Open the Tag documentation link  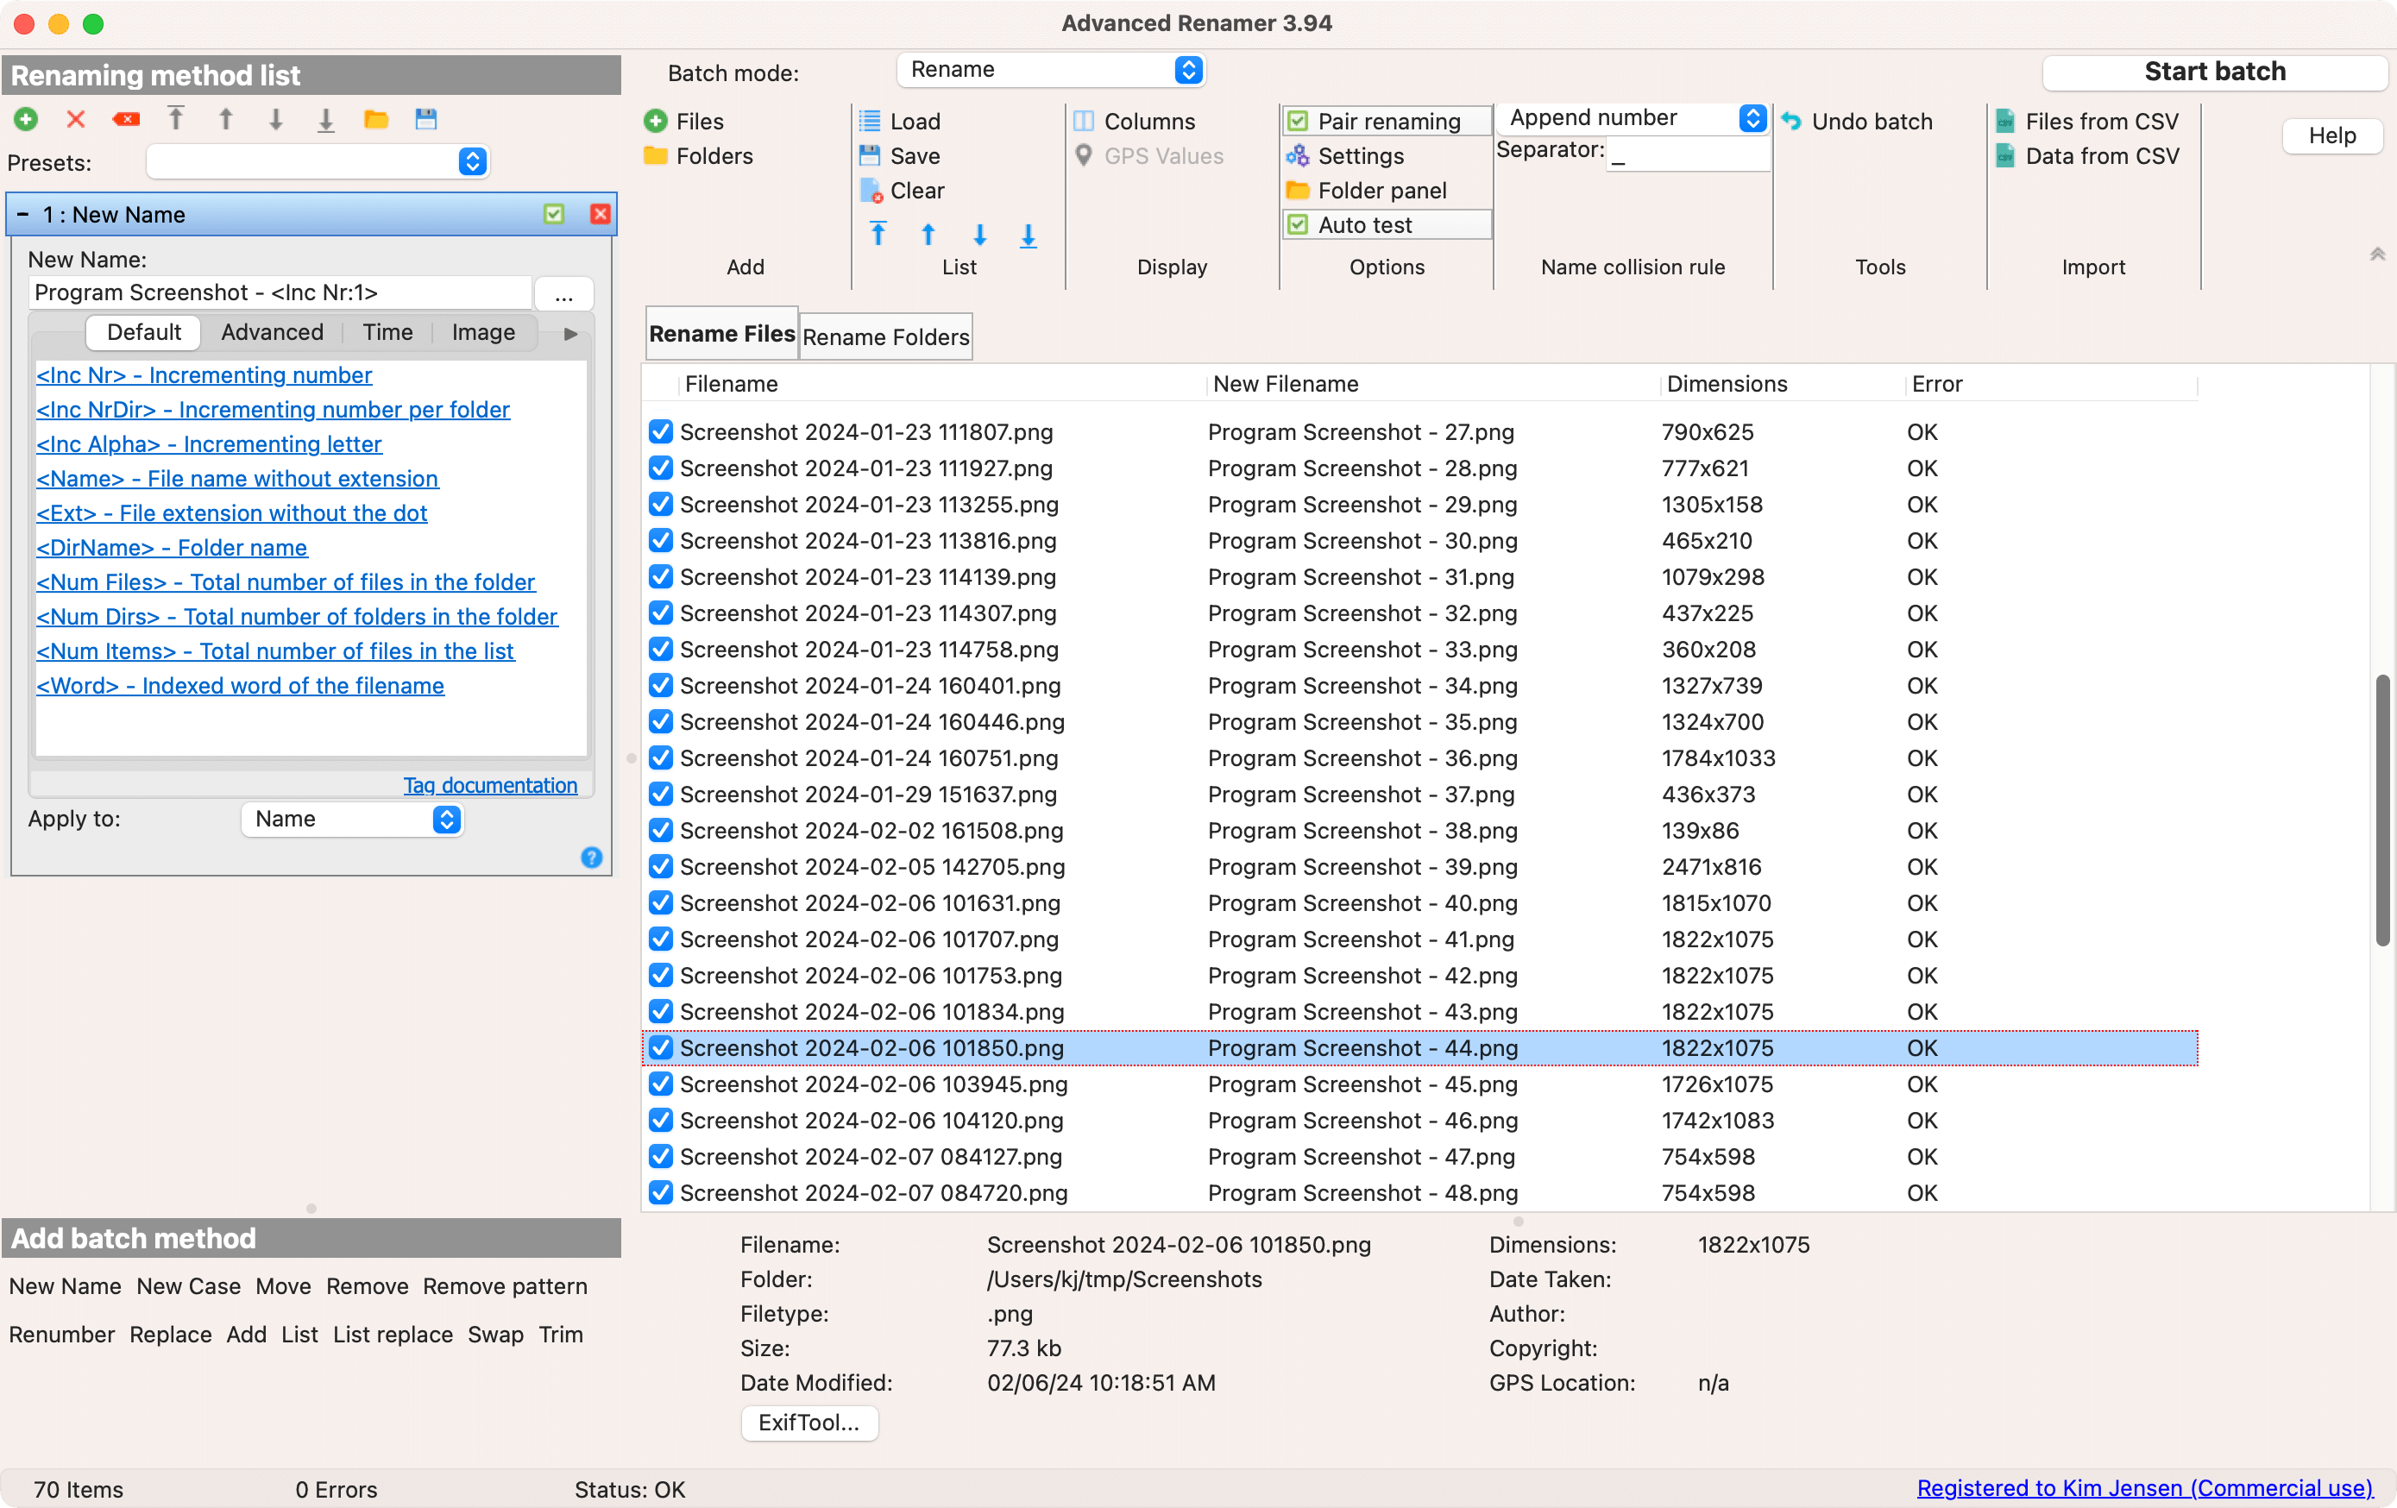pos(490,785)
